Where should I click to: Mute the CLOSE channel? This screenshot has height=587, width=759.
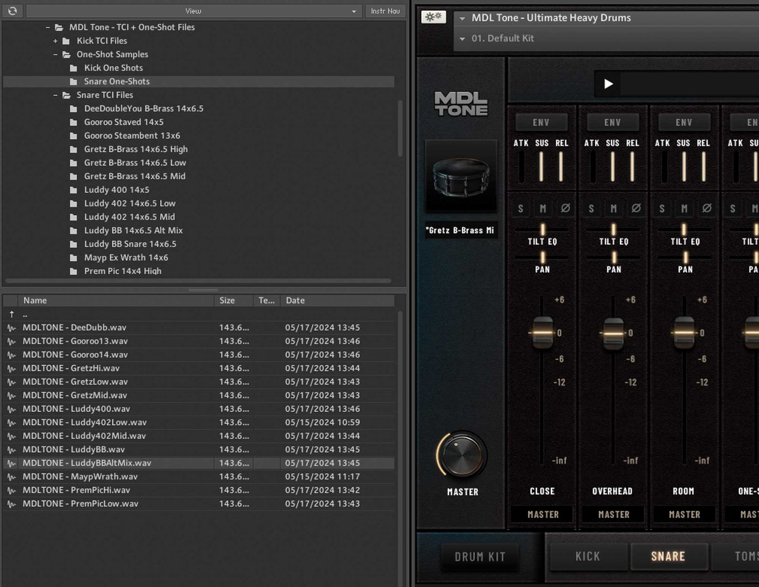pyautogui.click(x=543, y=208)
